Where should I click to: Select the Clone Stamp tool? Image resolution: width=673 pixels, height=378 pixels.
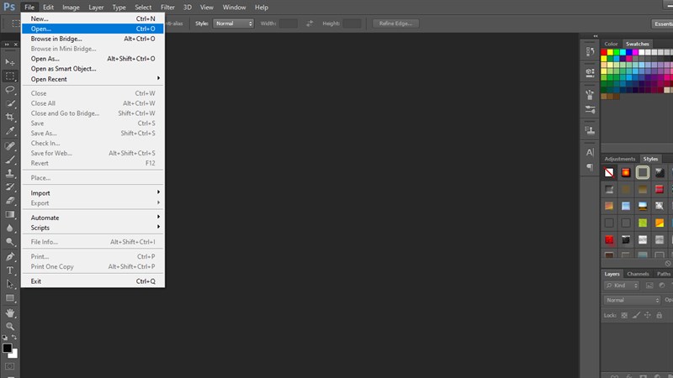tap(10, 173)
